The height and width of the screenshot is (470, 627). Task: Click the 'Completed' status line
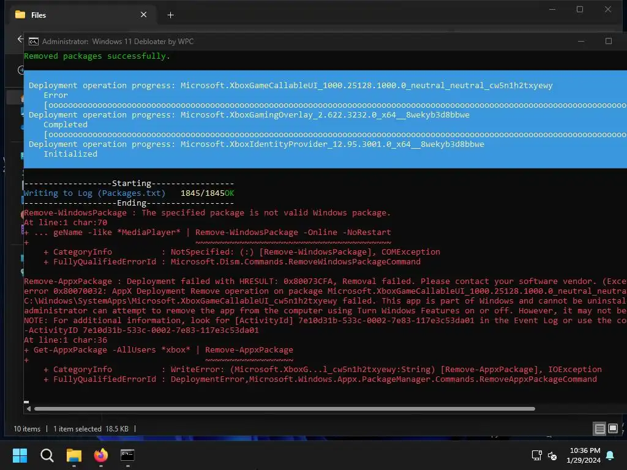[x=66, y=125]
